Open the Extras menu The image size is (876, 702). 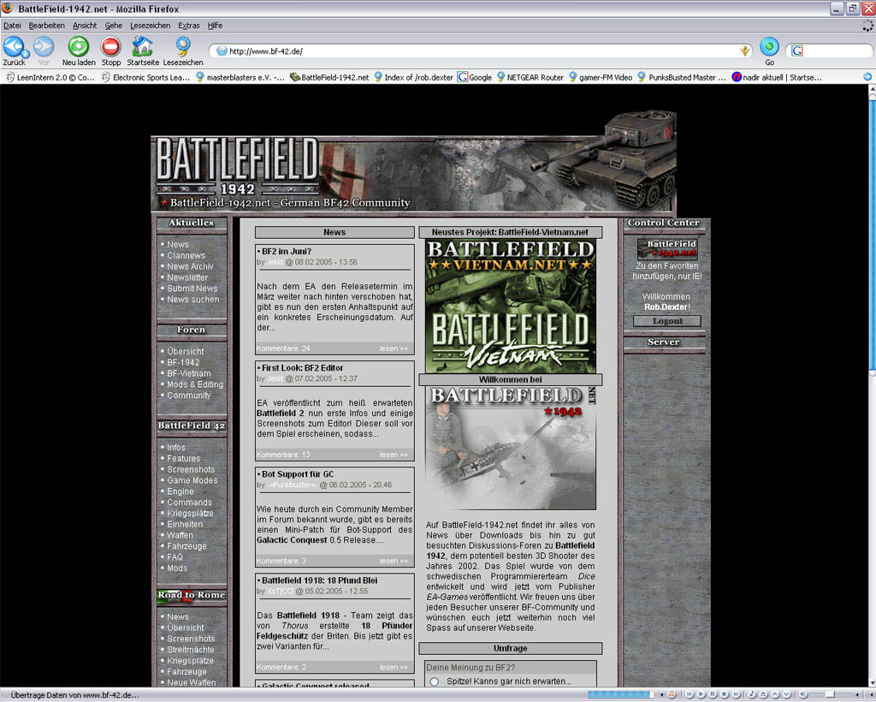point(189,26)
